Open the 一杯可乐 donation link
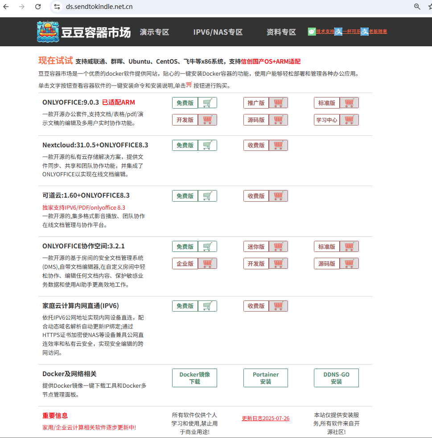This screenshot has height=438, width=432. coord(351,32)
